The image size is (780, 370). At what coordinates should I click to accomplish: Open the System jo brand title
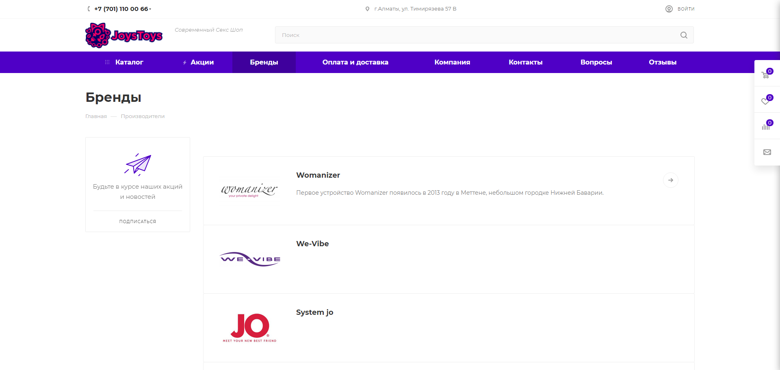pos(314,312)
